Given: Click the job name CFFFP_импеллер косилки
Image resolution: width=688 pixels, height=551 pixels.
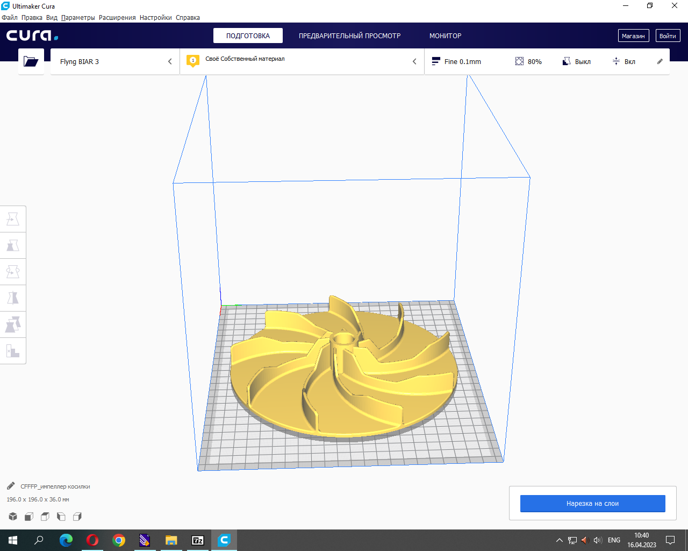Looking at the screenshot, I should tap(55, 486).
